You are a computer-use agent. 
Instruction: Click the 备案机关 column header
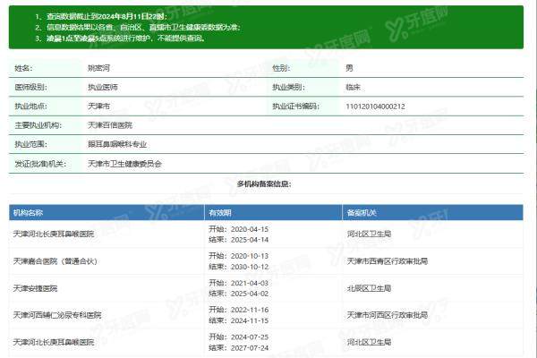click(x=362, y=213)
